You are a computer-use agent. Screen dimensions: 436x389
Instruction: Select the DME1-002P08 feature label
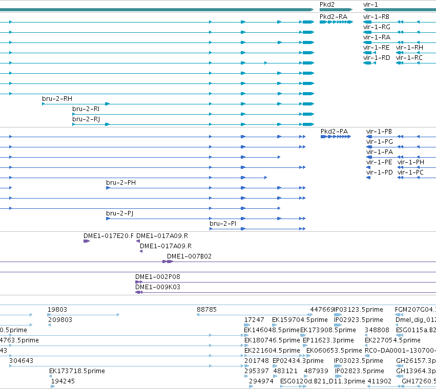pos(158,277)
